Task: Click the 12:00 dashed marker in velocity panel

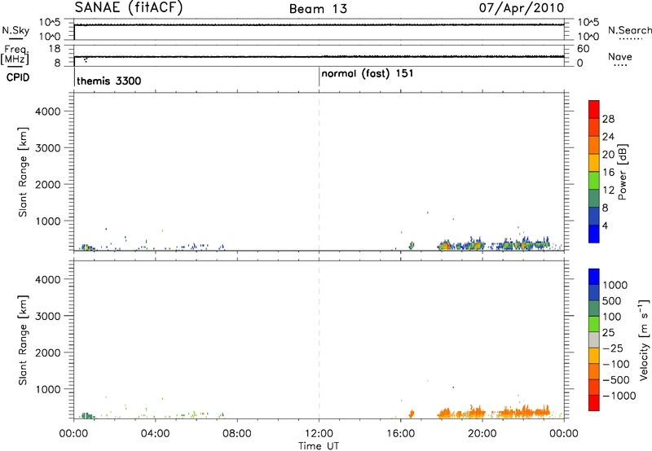Action: coord(319,339)
